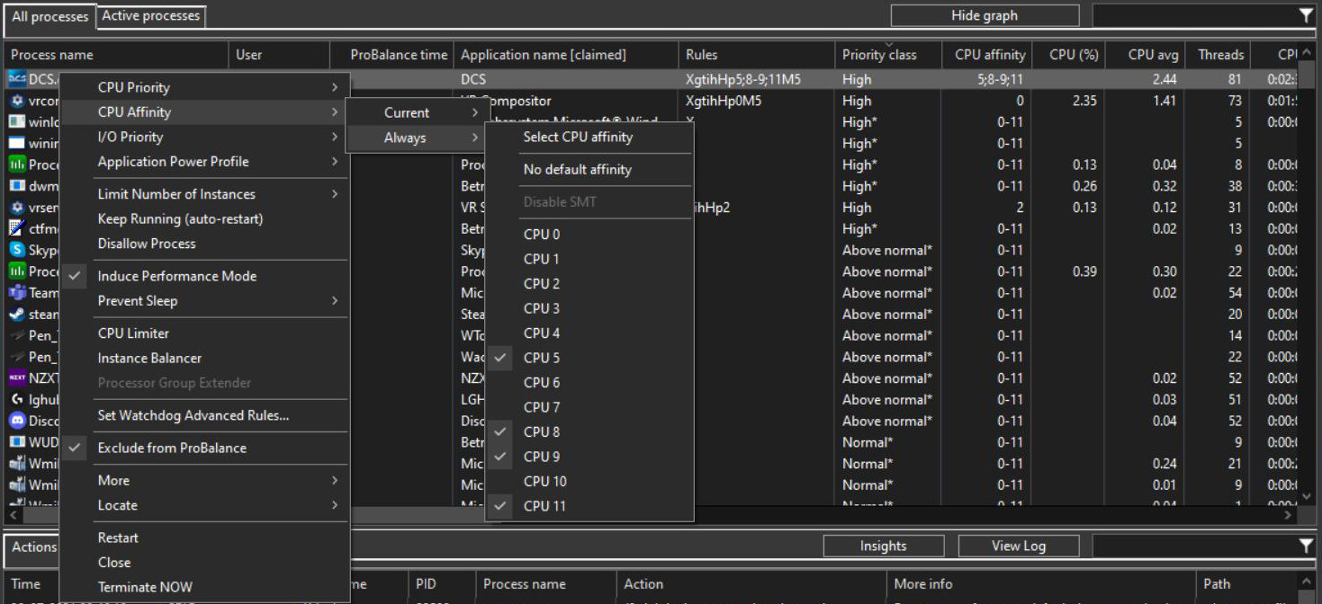Toggle Exclude from ProBalance
This screenshot has width=1322, height=604.
[x=204, y=448]
